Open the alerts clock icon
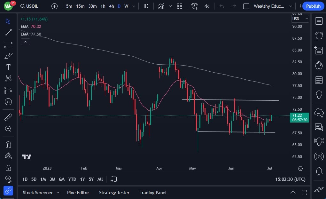The image size is (326, 199). (x=319, y=36)
